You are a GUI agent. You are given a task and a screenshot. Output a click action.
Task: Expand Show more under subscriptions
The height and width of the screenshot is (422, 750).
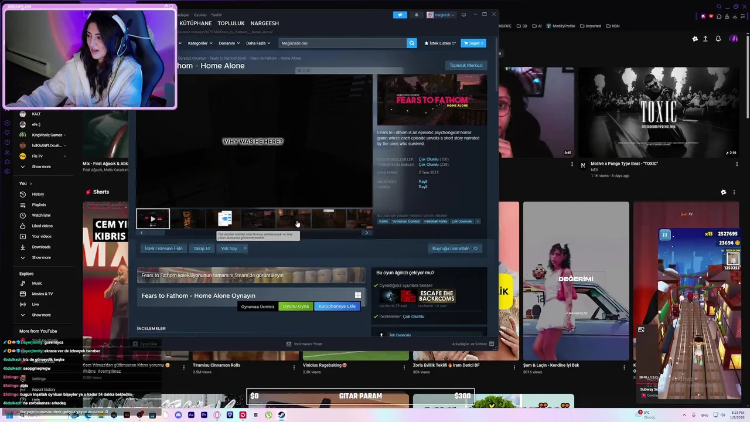(x=41, y=166)
